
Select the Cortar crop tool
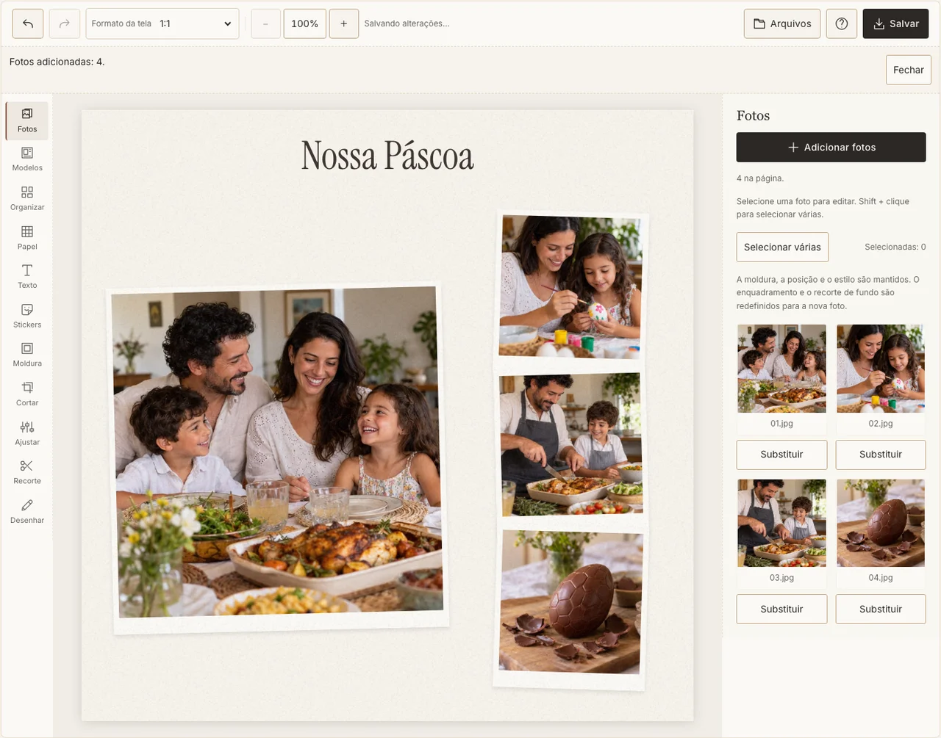[x=27, y=394]
